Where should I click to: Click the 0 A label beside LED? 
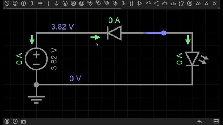[179, 59]
